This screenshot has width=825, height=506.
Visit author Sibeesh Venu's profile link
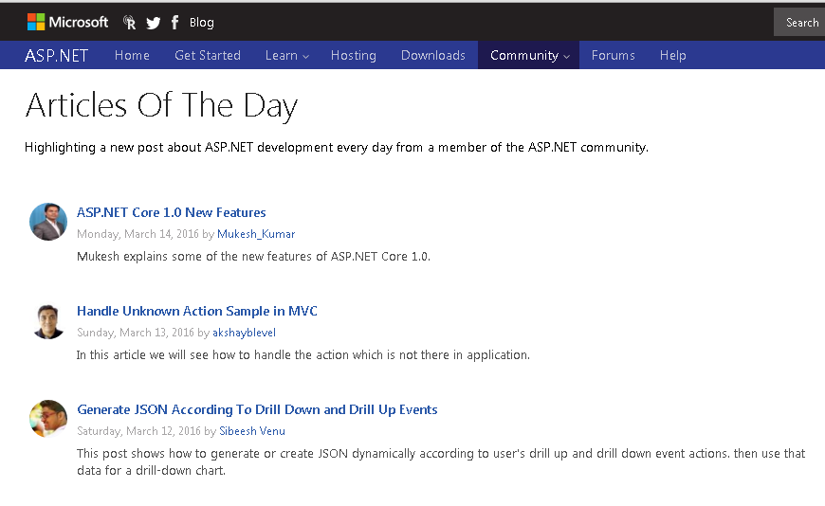[252, 431]
